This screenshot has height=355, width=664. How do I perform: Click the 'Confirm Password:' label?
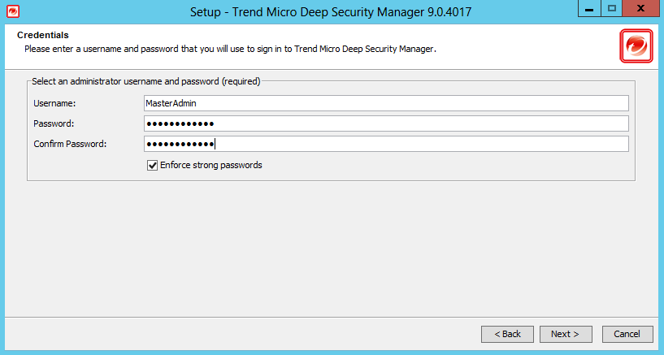(x=70, y=144)
